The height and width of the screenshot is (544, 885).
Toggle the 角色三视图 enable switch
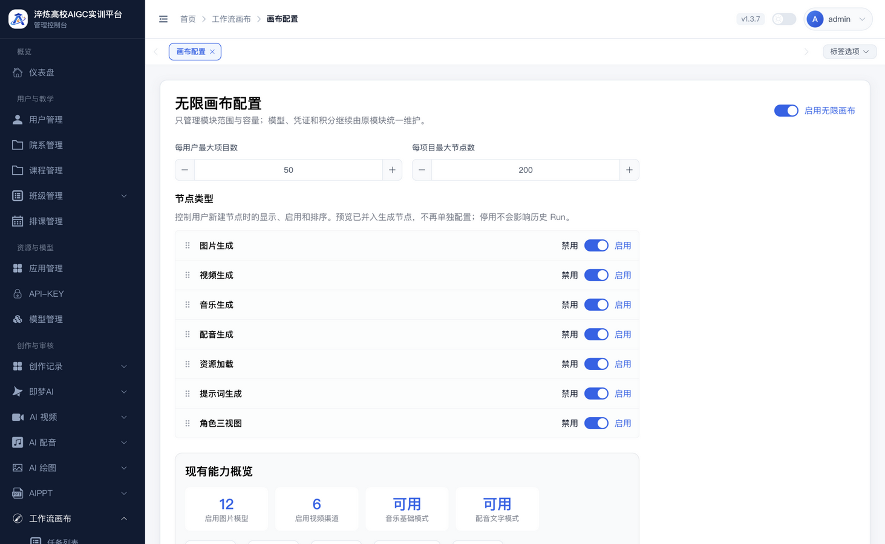pos(596,423)
